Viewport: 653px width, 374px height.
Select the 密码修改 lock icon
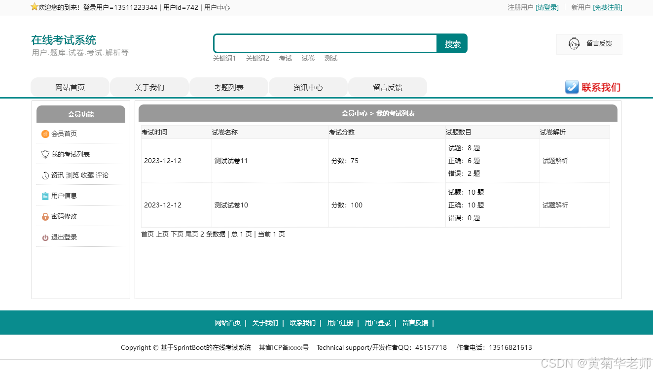pyautogui.click(x=45, y=216)
